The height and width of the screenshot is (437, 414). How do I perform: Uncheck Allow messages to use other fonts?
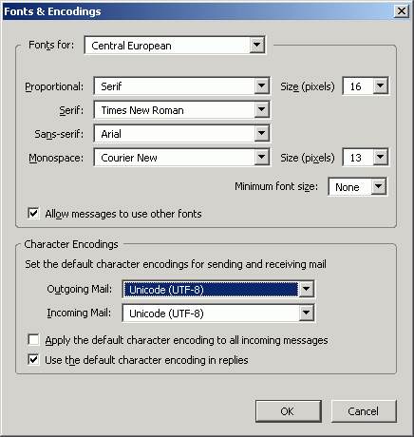33,214
